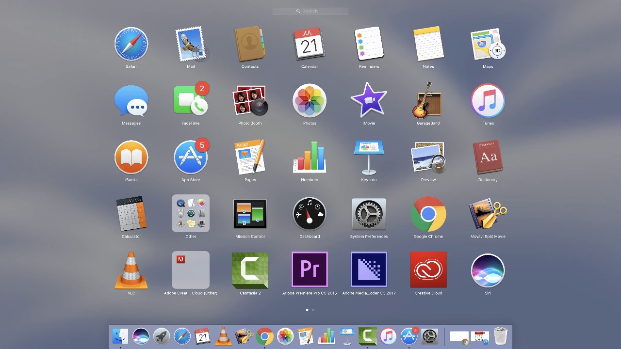Open Mission Control
The width and height of the screenshot is (621, 349).
(x=250, y=214)
